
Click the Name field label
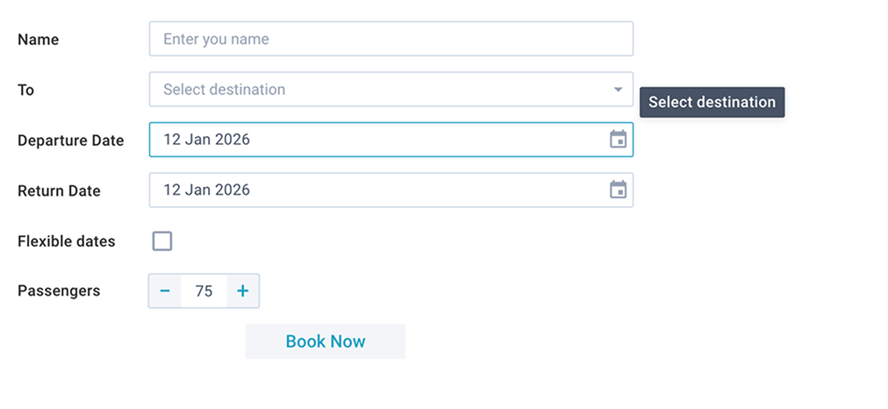(x=39, y=39)
